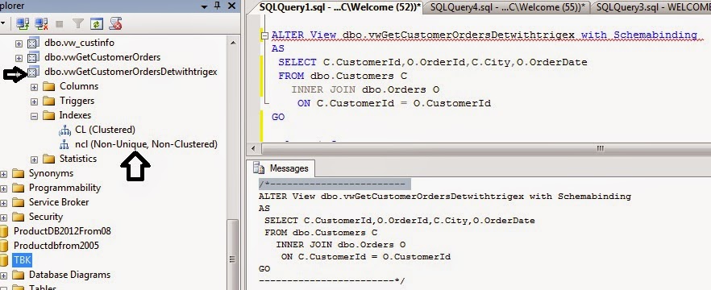Click the CL clustered index icon

point(64,130)
